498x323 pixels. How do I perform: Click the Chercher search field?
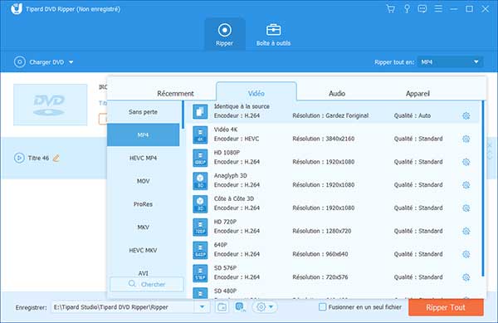click(147, 284)
